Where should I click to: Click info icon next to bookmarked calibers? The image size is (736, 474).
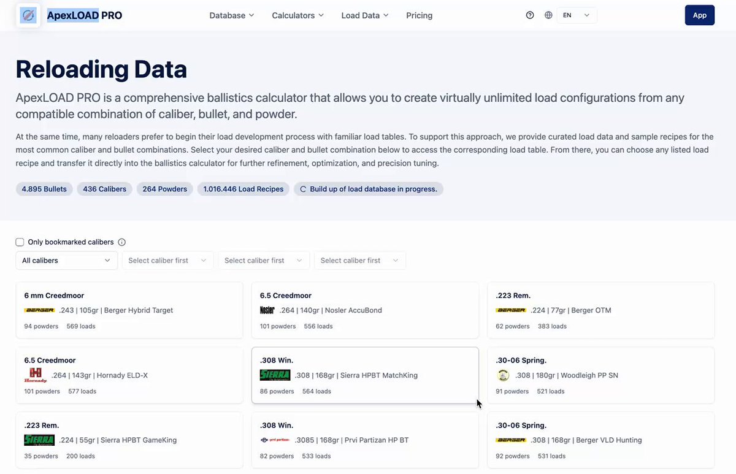pyautogui.click(x=121, y=242)
